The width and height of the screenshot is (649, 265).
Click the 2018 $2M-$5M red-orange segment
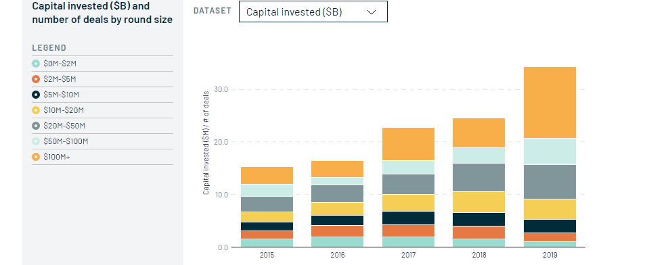coord(478,233)
